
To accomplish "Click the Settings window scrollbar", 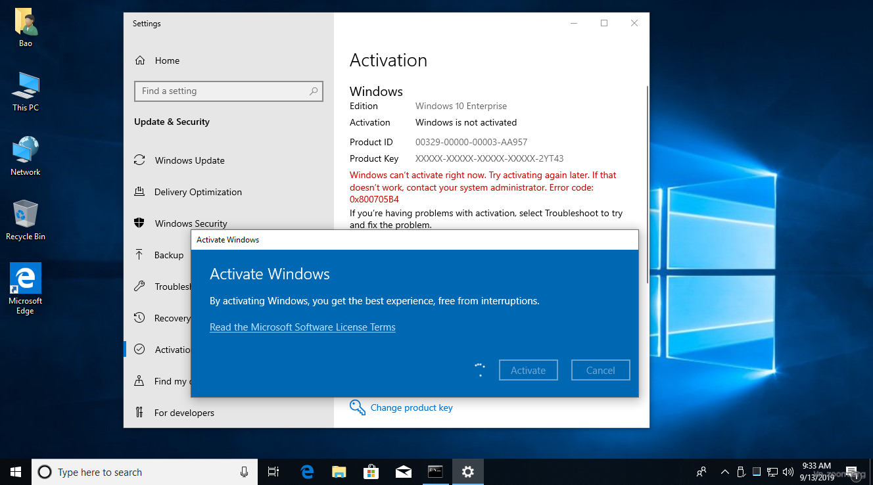I will click(x=648, y=184).
